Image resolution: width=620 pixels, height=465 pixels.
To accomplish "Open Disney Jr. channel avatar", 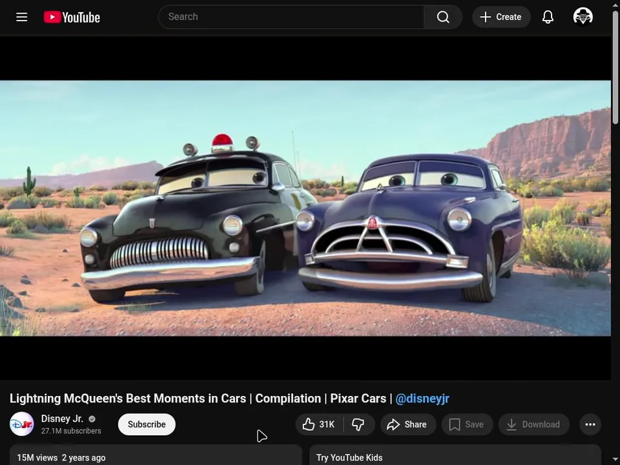I will click(x=22, y=424).
